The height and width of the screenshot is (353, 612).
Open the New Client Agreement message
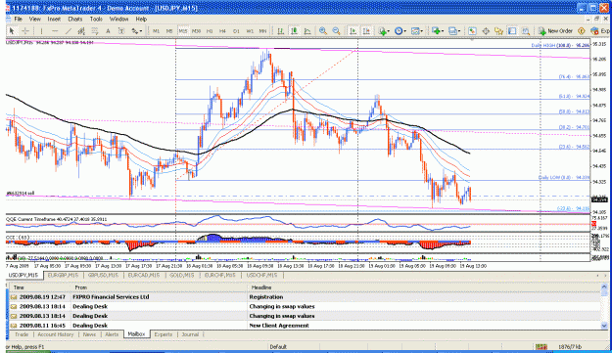click(305, 326)
